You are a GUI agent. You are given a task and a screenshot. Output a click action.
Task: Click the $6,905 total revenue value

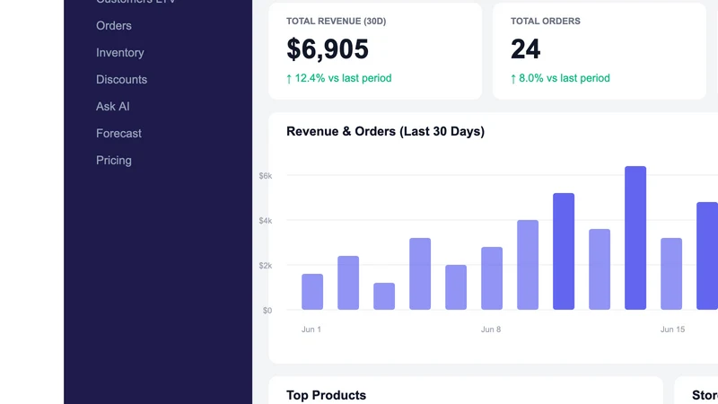pyautogui.click(x=328, y=49)
